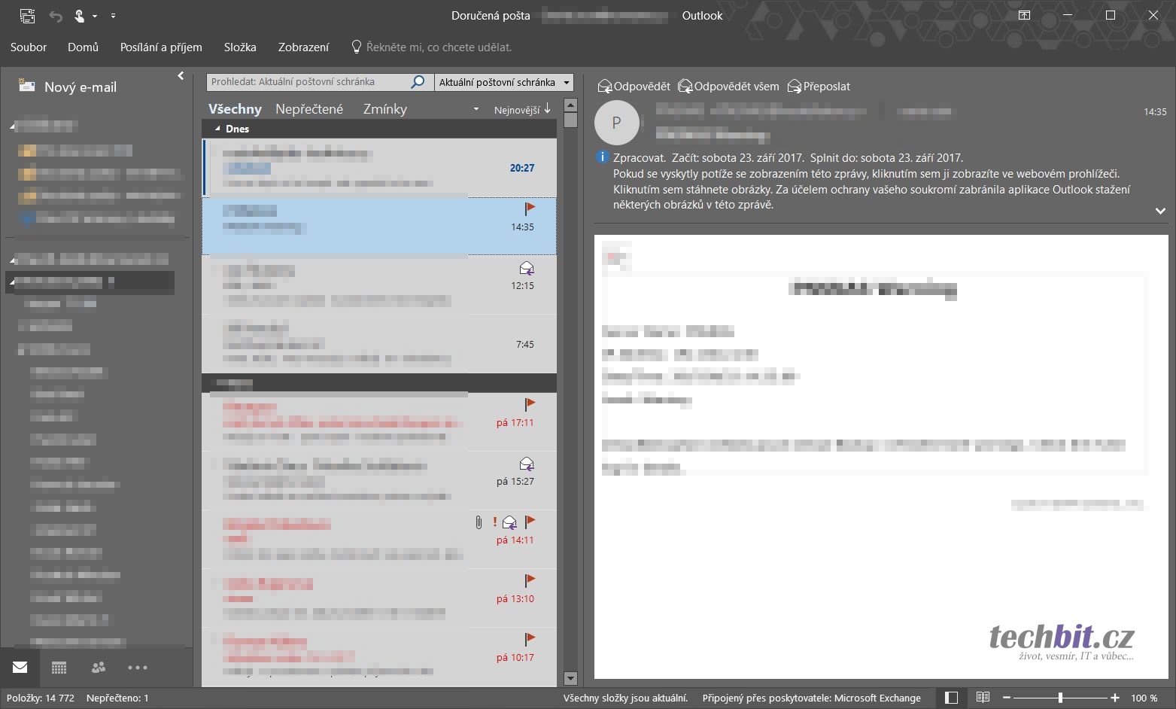Collapse the Dnes group header

point(218,129)
